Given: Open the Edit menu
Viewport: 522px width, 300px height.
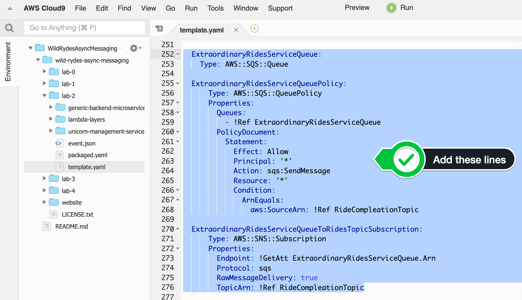Looking at the screenshot, I should pyautogui.click(x=102, y=8).
